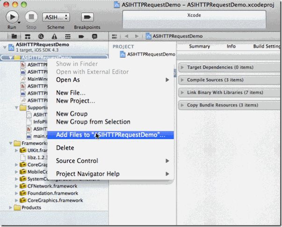This screenshot has width=282, height=227.
Task: Open the Log navigator icon
Action: 94,36
